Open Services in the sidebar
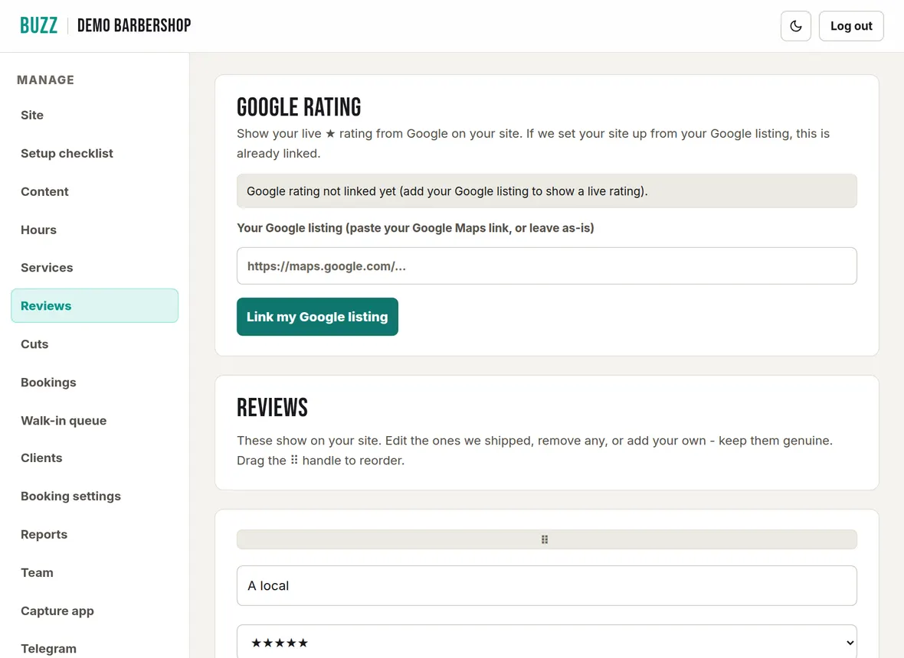 coord(94,268)
